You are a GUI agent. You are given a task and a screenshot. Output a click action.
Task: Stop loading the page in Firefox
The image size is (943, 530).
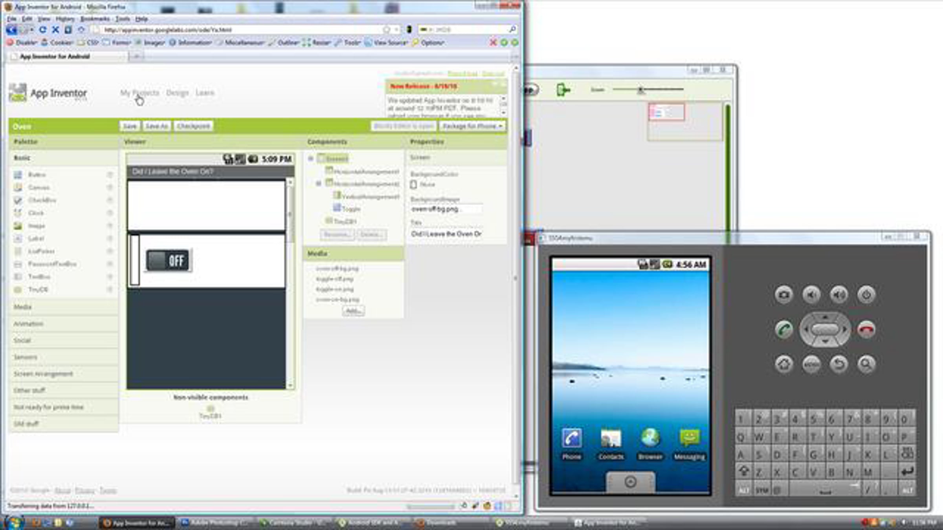point(55,29)
